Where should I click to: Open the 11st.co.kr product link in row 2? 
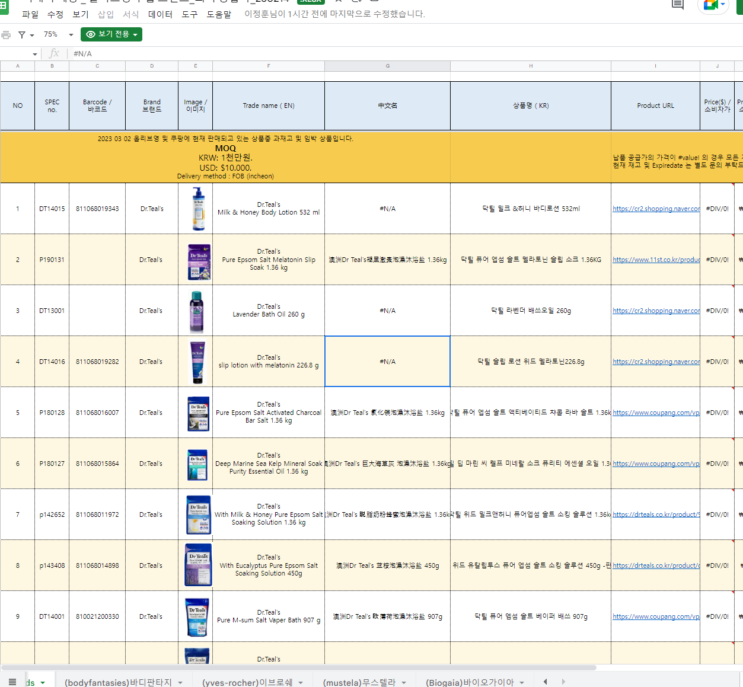click(x=656, y=260)
